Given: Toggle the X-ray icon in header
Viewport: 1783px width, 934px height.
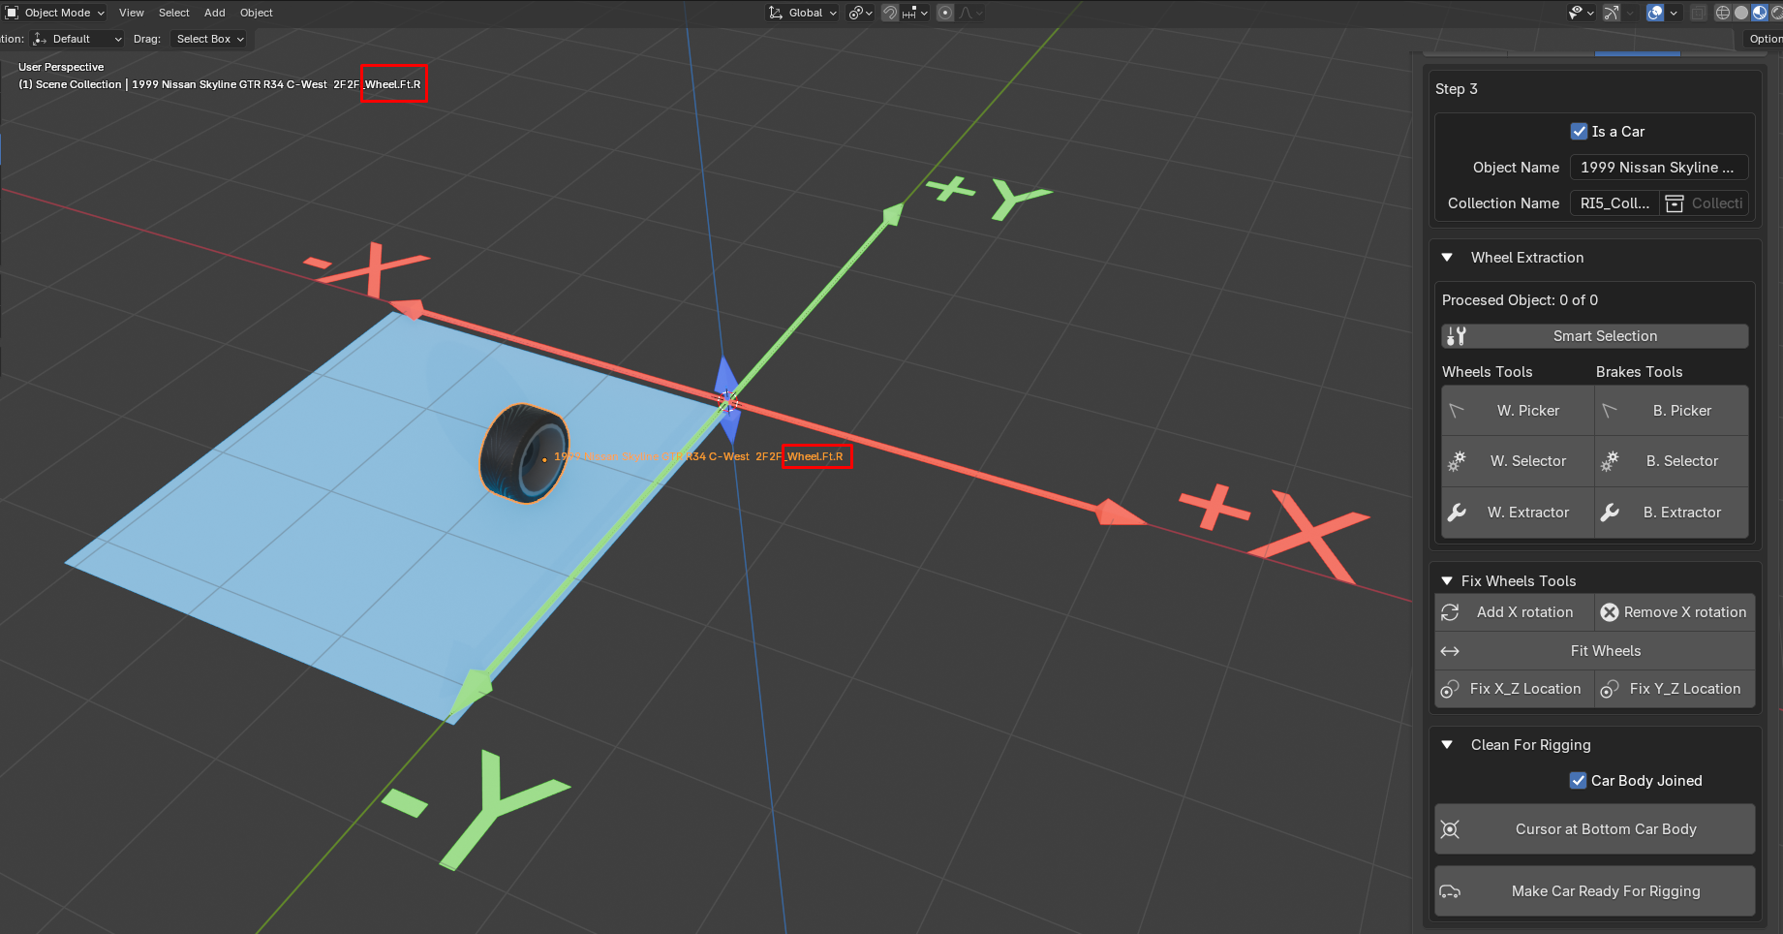Looking at the screenshot, I should tap(1699, 13).
